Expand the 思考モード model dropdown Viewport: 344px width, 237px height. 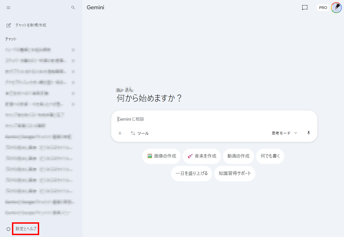(284, 133)
